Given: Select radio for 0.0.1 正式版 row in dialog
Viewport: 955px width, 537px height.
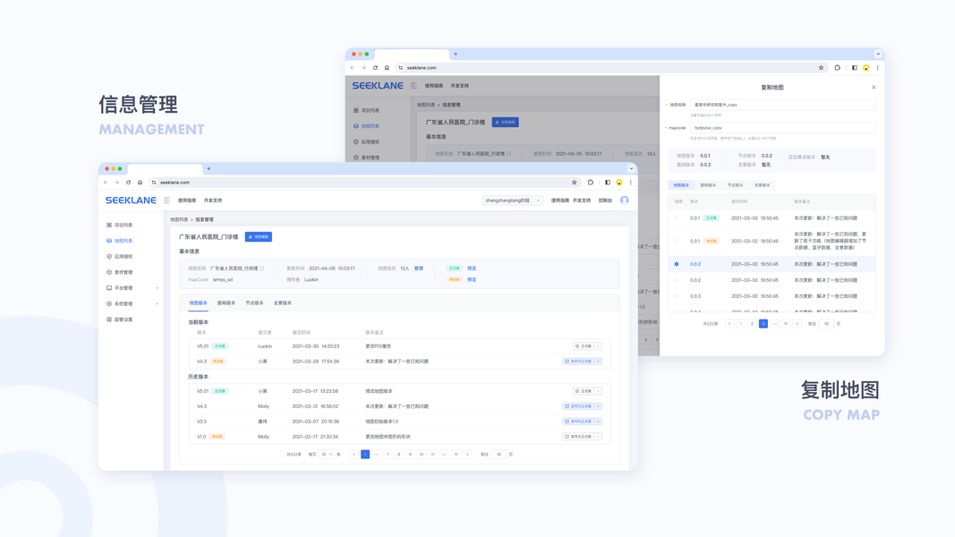Looking at the screenshot, I should 677,218.
